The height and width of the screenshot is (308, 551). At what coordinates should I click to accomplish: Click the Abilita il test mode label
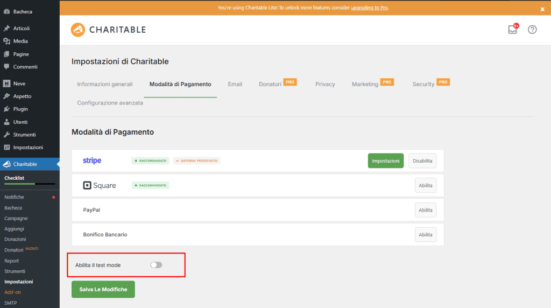[x=98, y=265]
